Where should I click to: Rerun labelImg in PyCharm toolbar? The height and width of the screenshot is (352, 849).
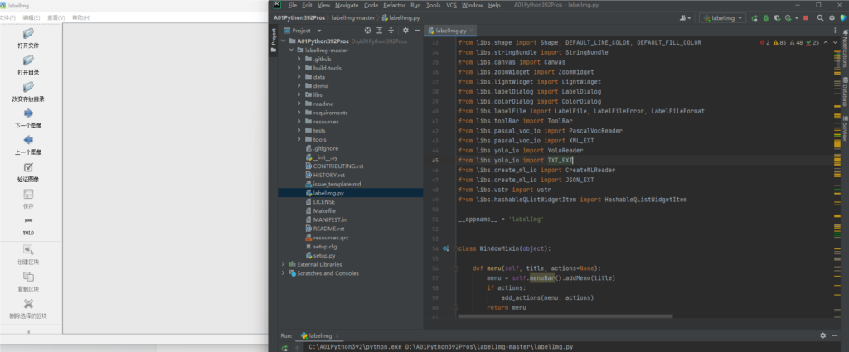754,18
